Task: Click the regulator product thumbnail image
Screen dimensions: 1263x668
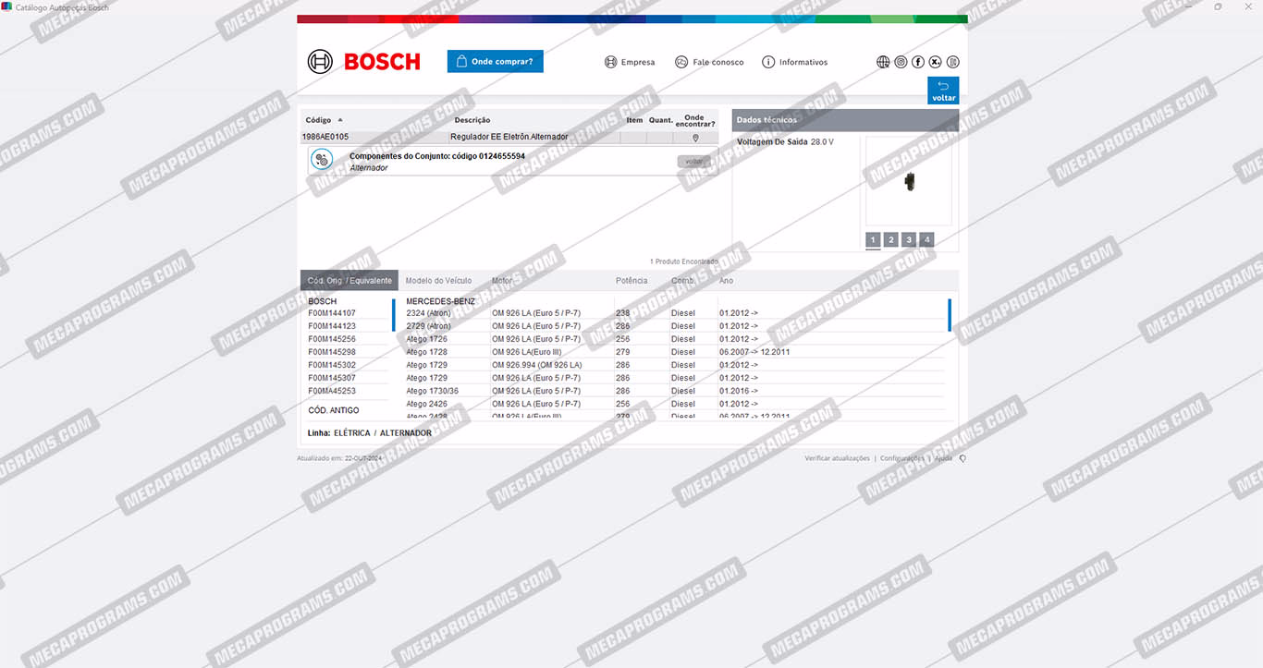Action: coord(910,181)
